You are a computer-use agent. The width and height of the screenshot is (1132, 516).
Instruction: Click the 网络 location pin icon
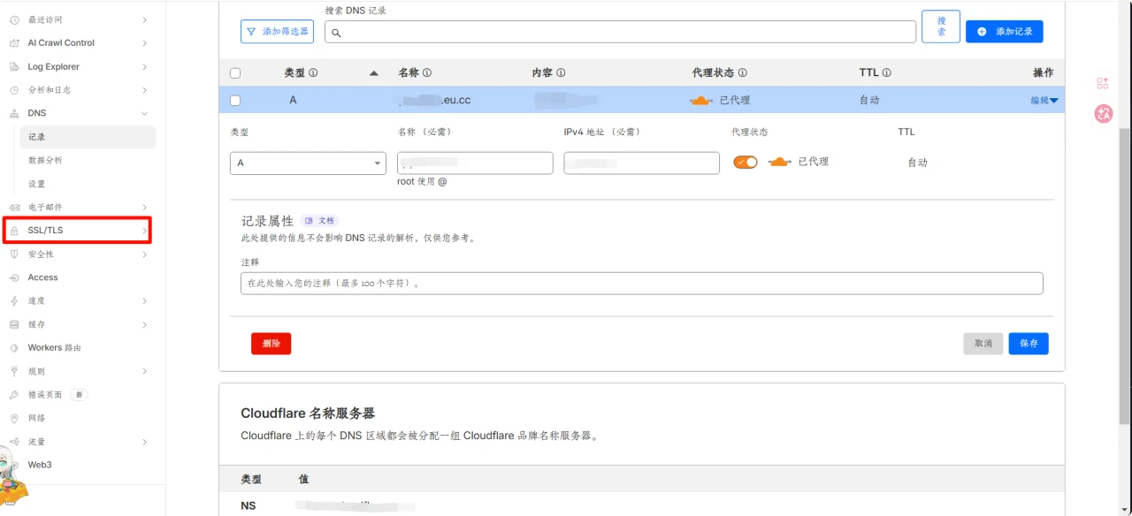click(14, 418)
